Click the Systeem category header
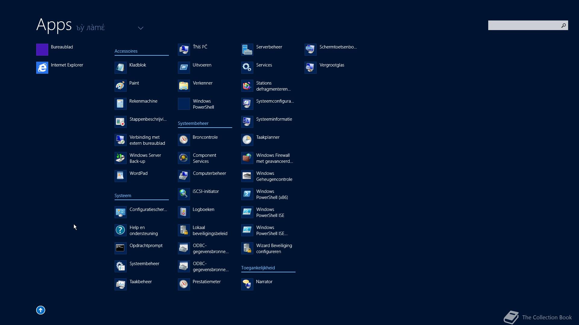 [x=123, y=196]
